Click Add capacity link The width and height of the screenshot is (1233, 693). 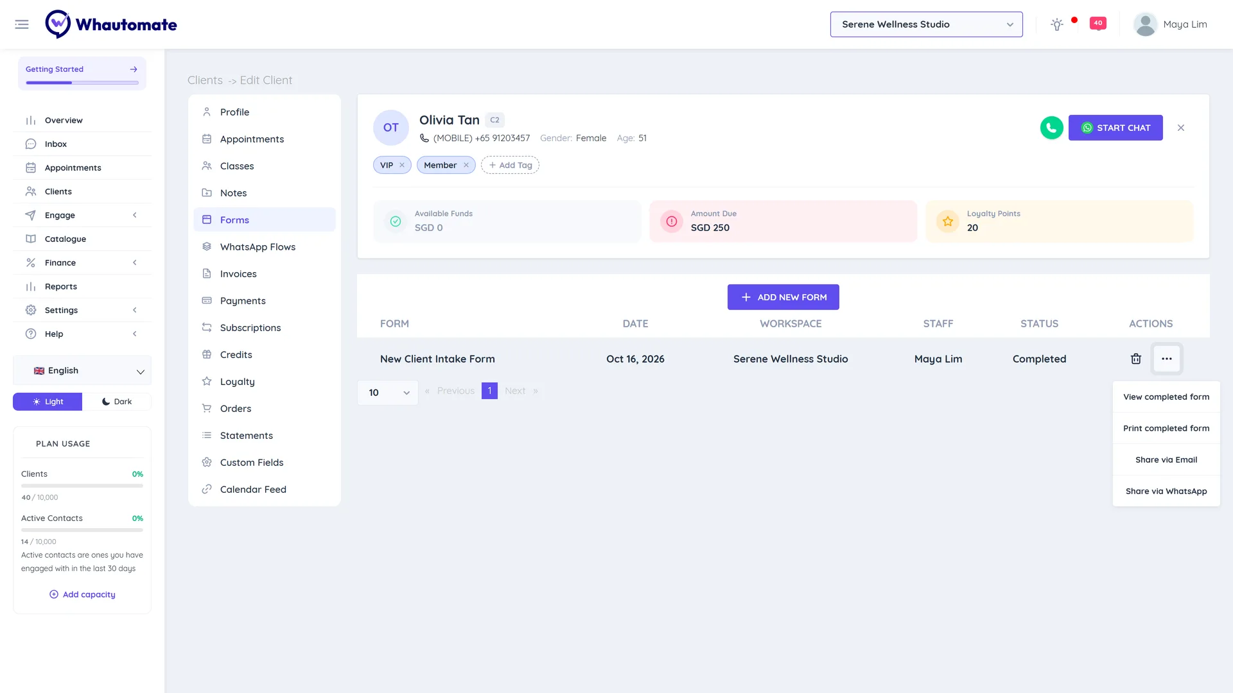(x=82, y=594)
